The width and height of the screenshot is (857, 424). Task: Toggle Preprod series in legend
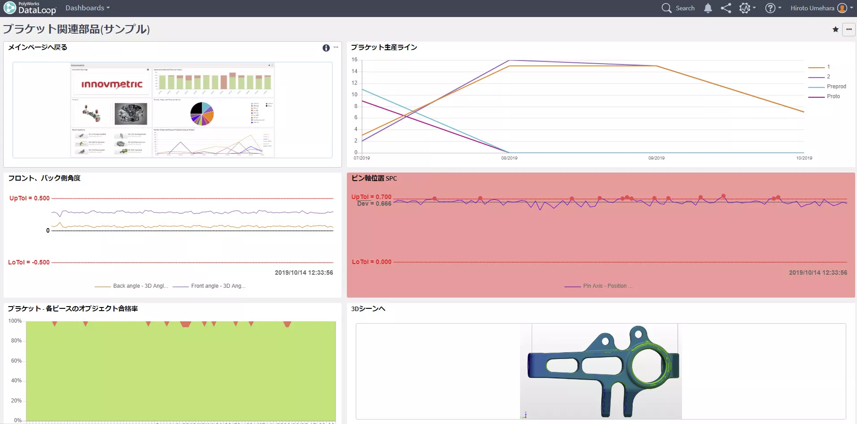(x=827, y=87)
